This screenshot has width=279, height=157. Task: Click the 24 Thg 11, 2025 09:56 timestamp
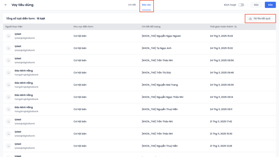(x=222, y=60)
